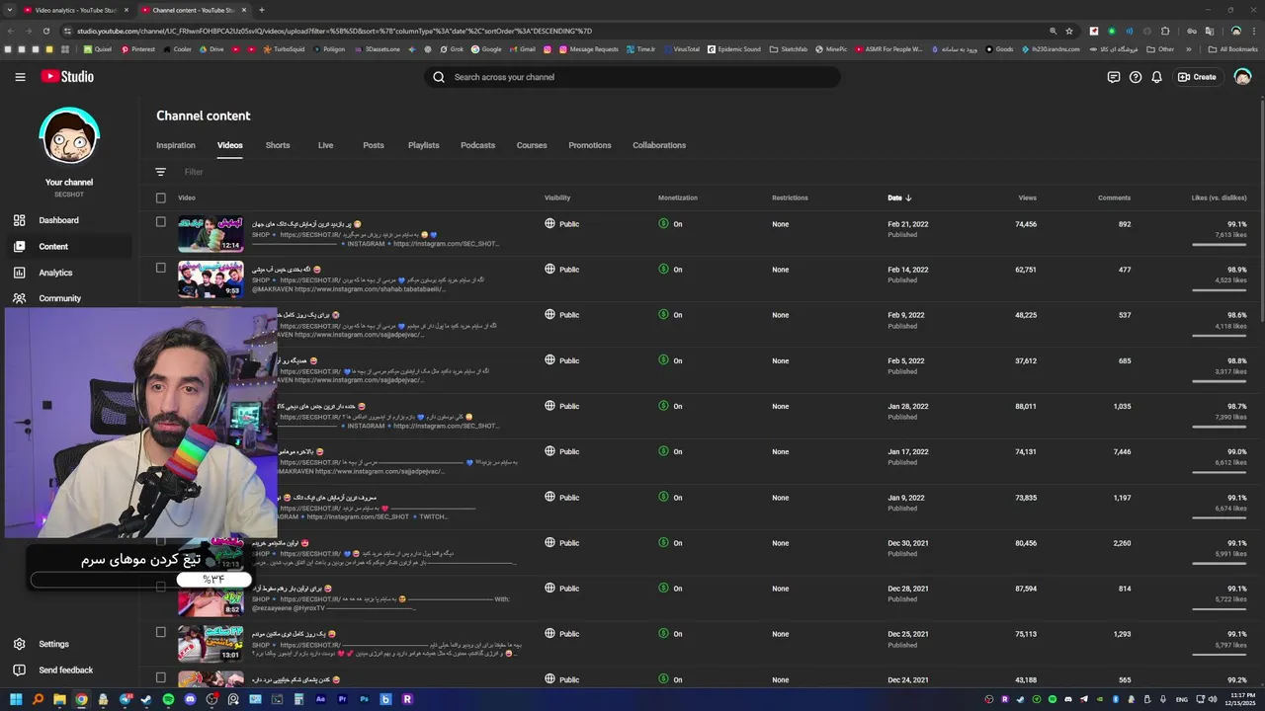
Task: Bookmark this page with star icon
Action: (x=1068, y=31)
